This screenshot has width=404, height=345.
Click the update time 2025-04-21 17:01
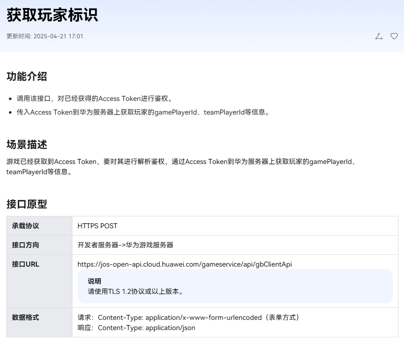pos(44,37)
